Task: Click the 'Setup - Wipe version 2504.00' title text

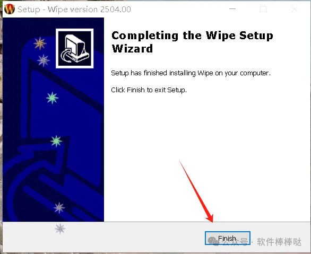Action: (74, 10)
